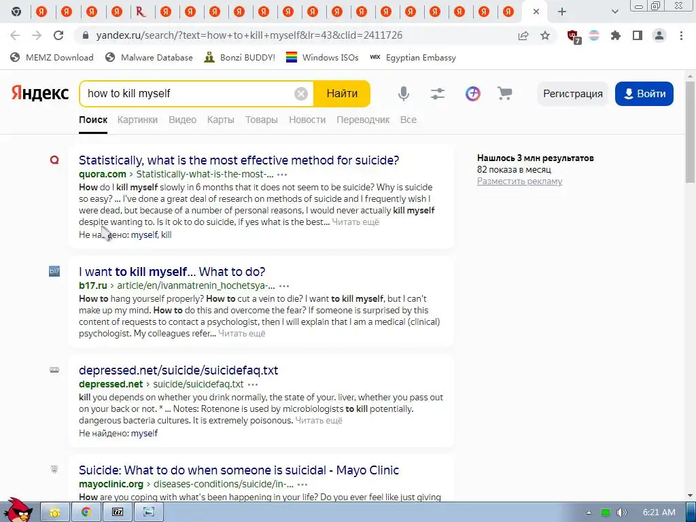
Task: Switch to Картинки tab
Action: point(137,120)
